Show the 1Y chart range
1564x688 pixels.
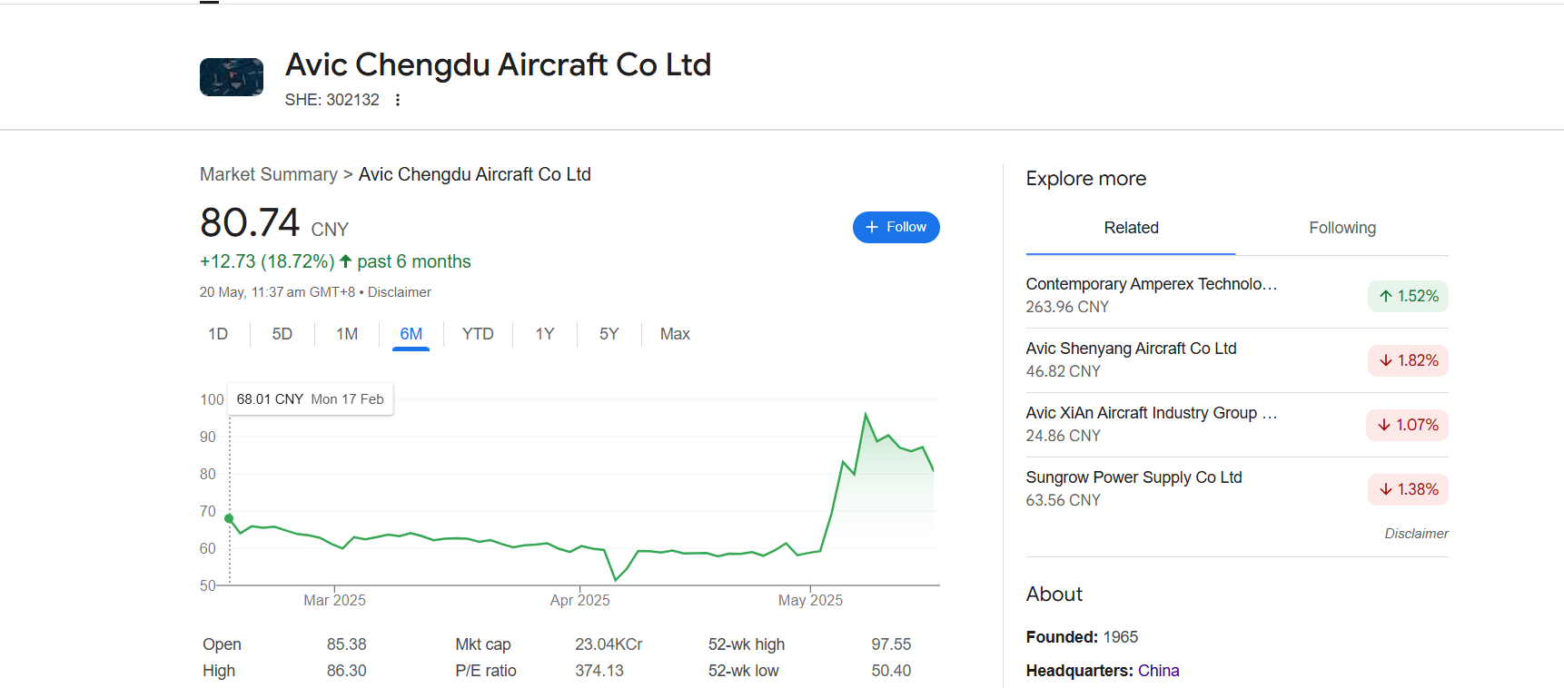(545, 334)
